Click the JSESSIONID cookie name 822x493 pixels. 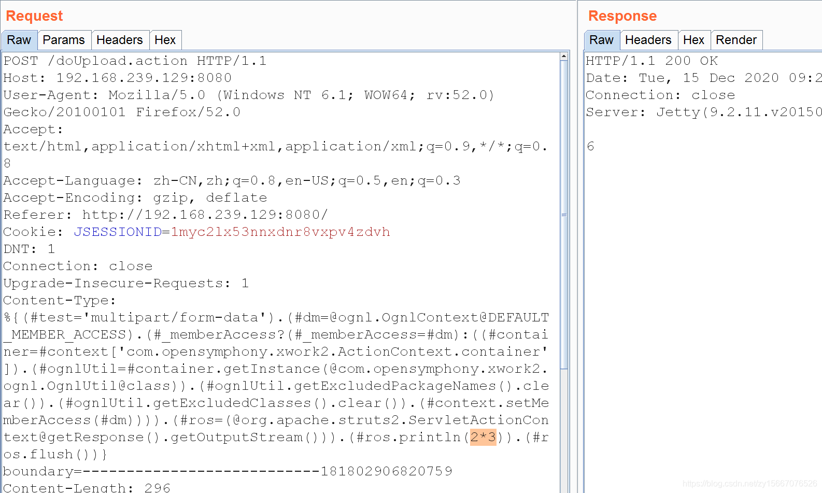(118, 232)
